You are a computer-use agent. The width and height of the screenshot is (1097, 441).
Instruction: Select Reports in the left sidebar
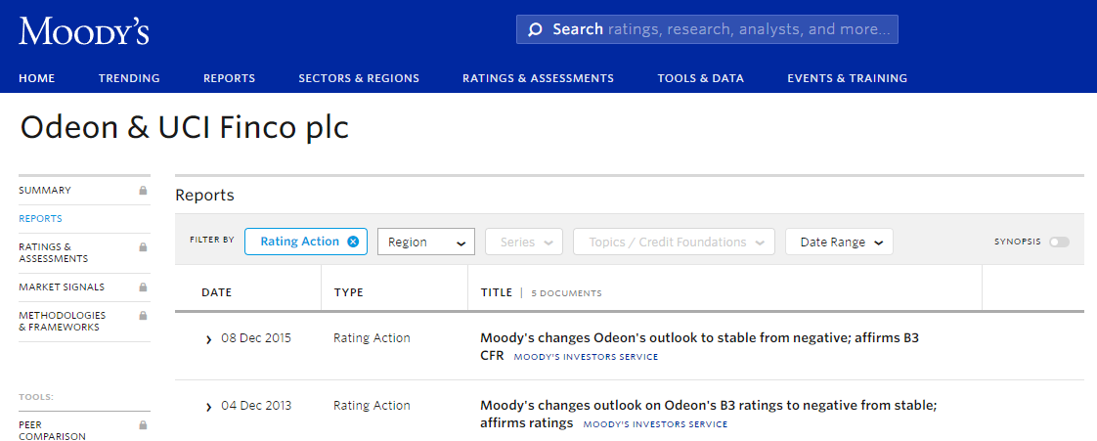[40, 219]
